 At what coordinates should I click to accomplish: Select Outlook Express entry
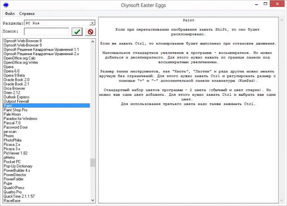[x=47, y=97]
